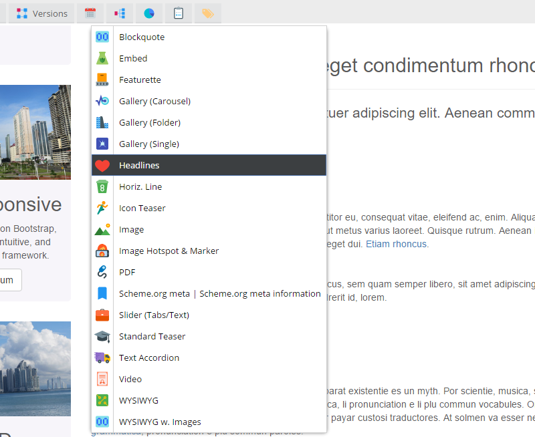
Task: Select Blockquote from the menu
Action: click(141, 37)
